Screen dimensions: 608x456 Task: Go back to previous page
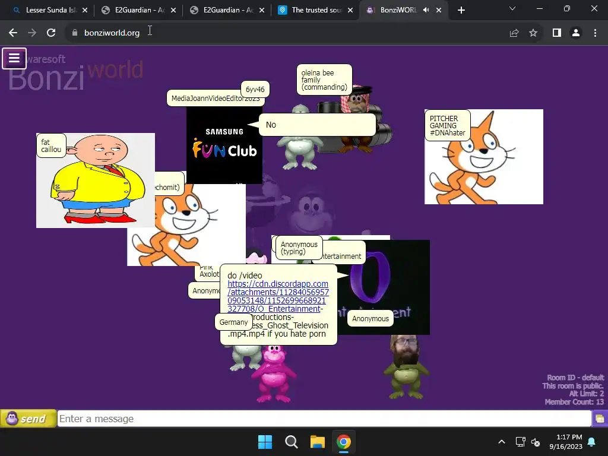point(13,33)
